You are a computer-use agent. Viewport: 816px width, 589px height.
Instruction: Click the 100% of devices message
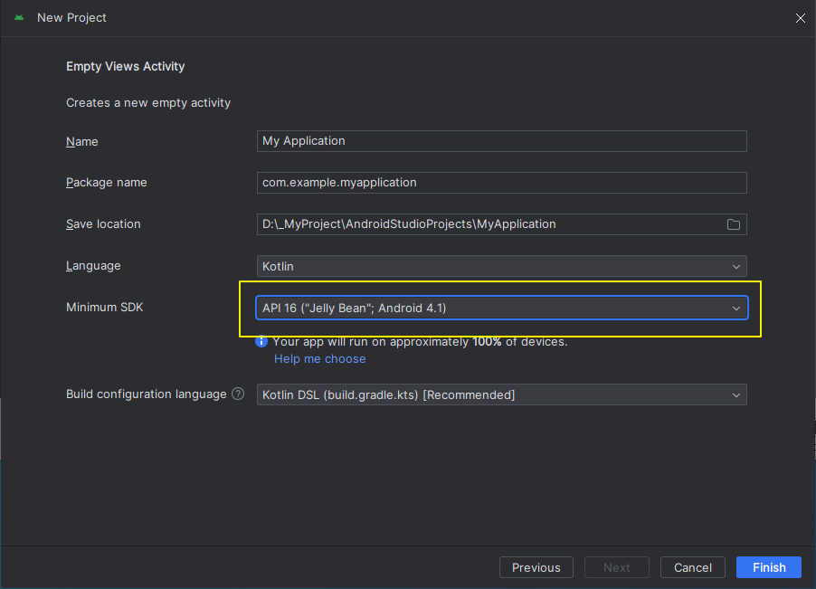pos(420,342)
